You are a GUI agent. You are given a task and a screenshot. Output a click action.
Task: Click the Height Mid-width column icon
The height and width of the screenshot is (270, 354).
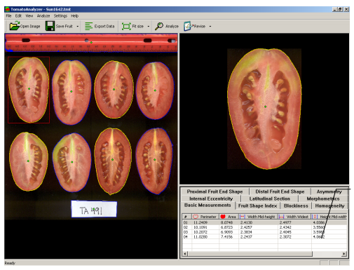click(x=315, y=217)
